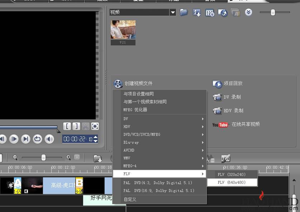This screenshot has width=300, height=212.
Task: Click the 项目回放 playback icon
Action: pyautogui.click(x=217, y=84)
